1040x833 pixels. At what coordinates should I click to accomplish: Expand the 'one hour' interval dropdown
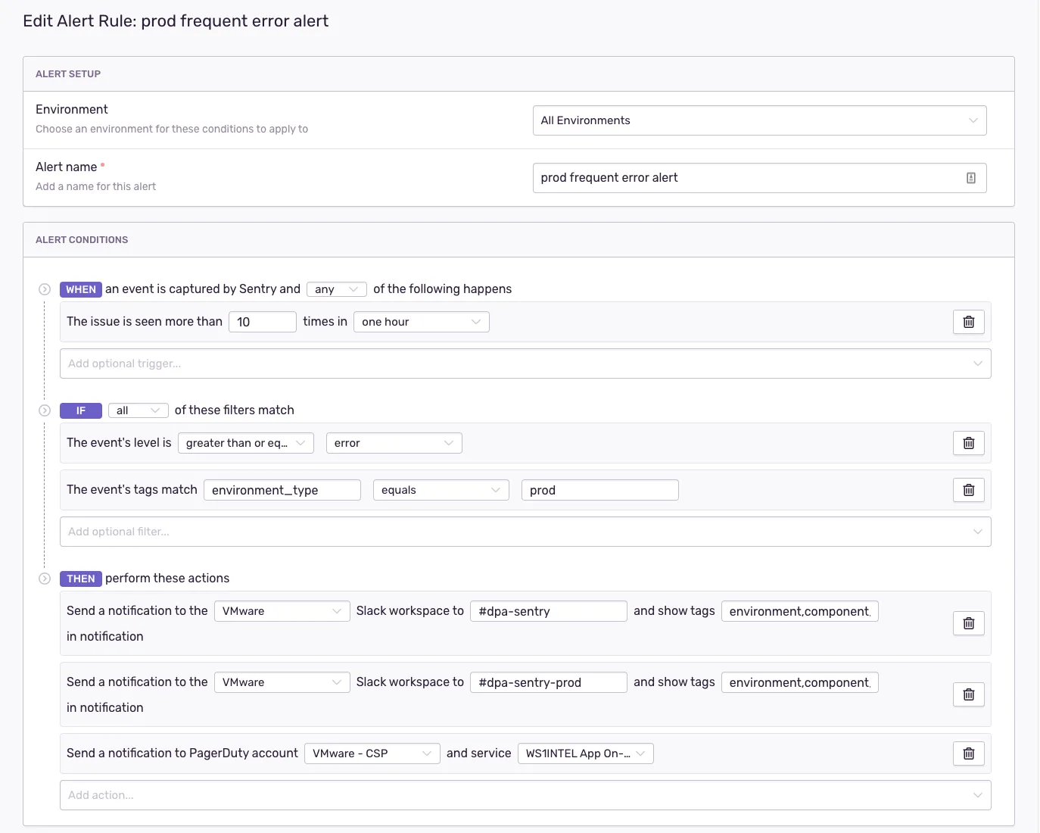click(x=421, y=322)
